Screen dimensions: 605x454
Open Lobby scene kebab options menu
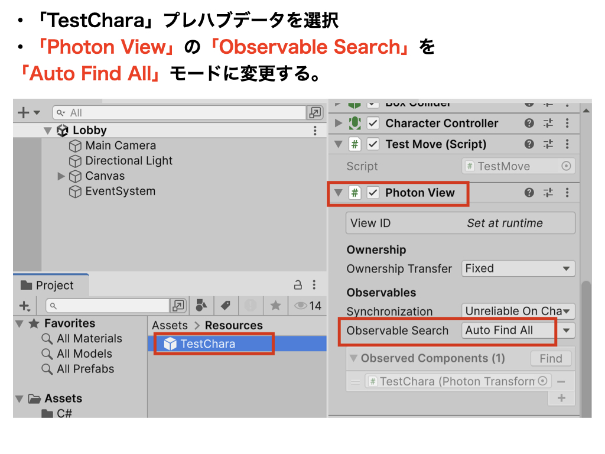click(x=315, y=131)
